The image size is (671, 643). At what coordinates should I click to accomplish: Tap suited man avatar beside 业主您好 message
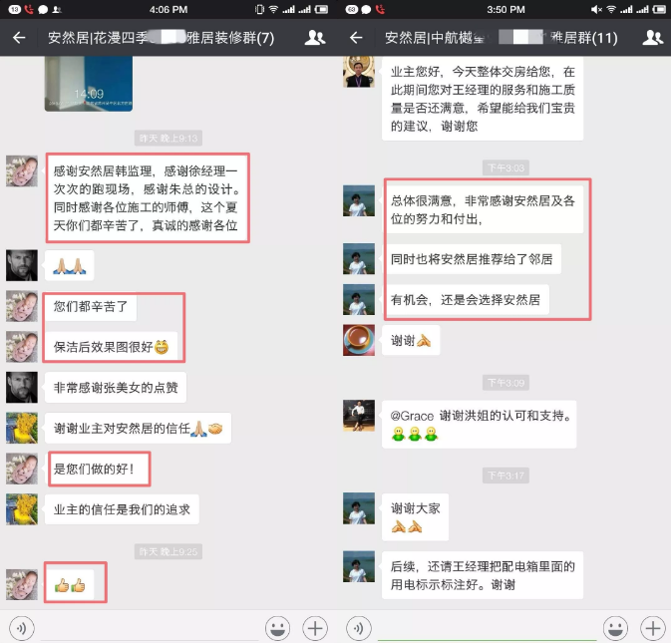[x=359, y=72]
